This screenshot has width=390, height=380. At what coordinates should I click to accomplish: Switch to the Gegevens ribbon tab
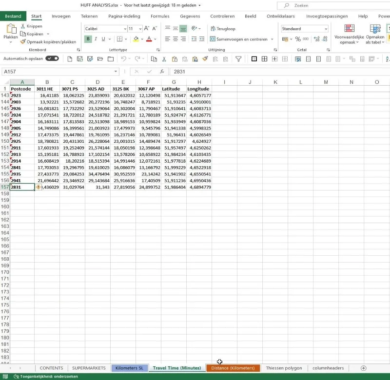click(190, 16)
